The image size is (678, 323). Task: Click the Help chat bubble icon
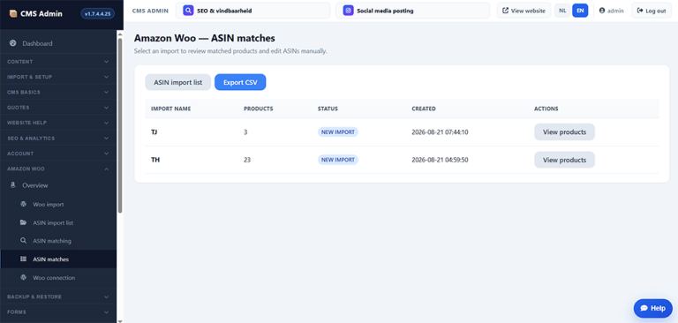[x=644, y=308]
